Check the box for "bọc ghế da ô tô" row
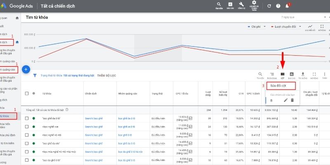 click(x=27, y=118)
